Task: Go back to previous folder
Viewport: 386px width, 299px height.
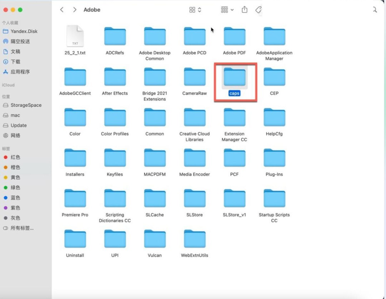Action: click(x=62, y=10)
